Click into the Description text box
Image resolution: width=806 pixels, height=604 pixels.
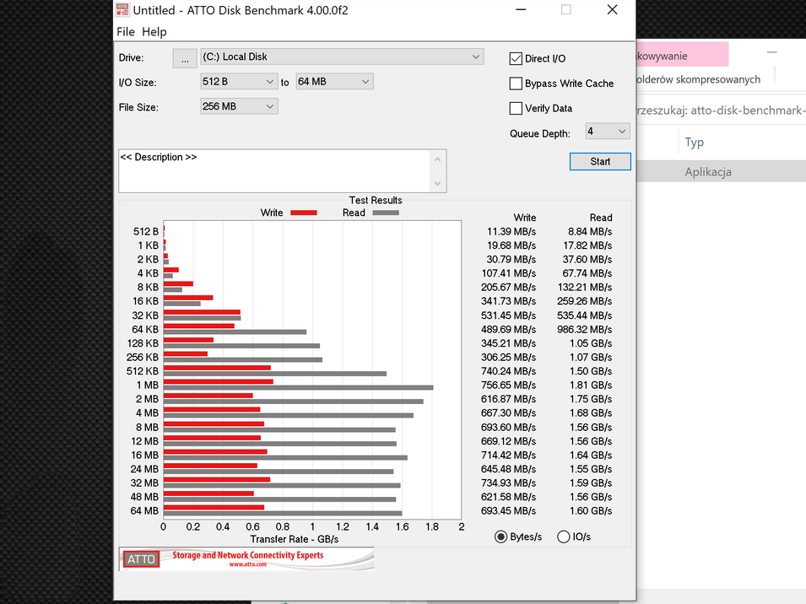pyautogui.click(x=274, y=171)
